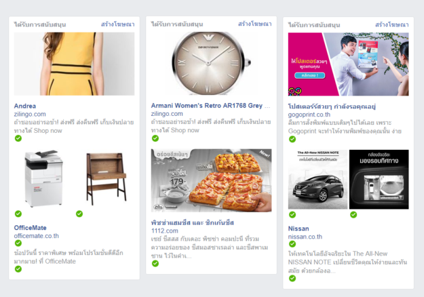This screenshot has width=424, height=297.
Task: Click the gogoprint poster banner image
Action: click(x=348, y=64)
